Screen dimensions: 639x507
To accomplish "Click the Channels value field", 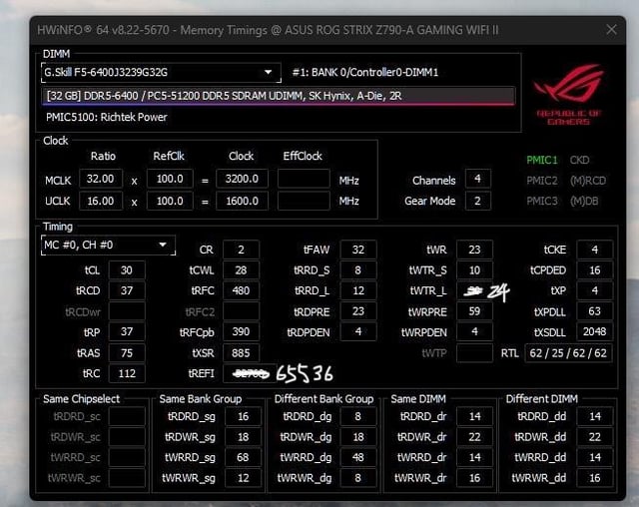I will [477, 179].
